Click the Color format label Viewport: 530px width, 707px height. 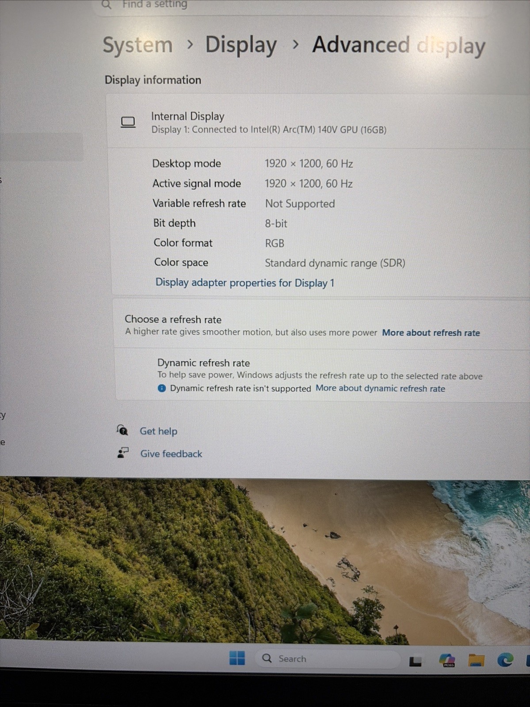click(x=183, y=243)
